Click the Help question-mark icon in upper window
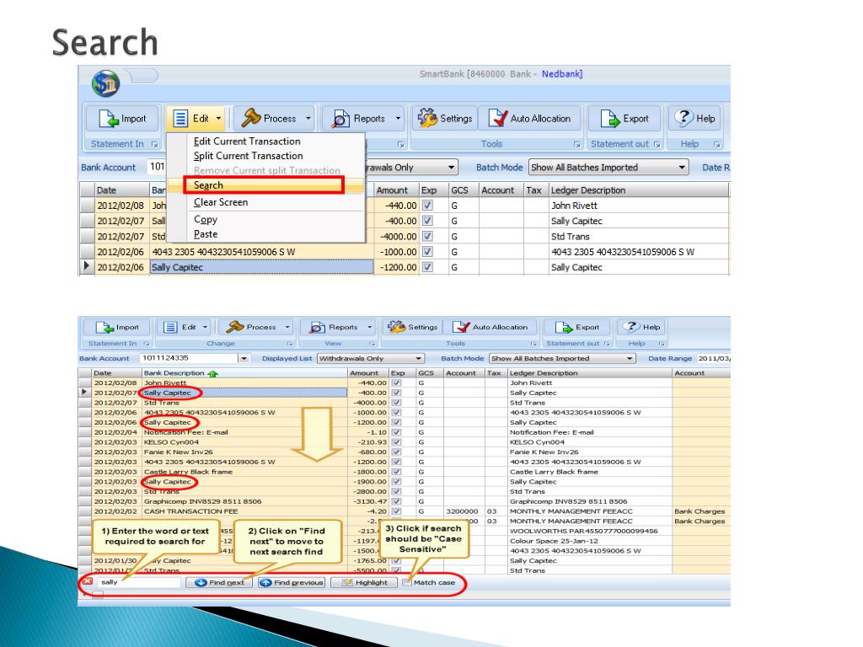Image resolution: width=863 pixels, height=647 pixels. tap(683, 118)
